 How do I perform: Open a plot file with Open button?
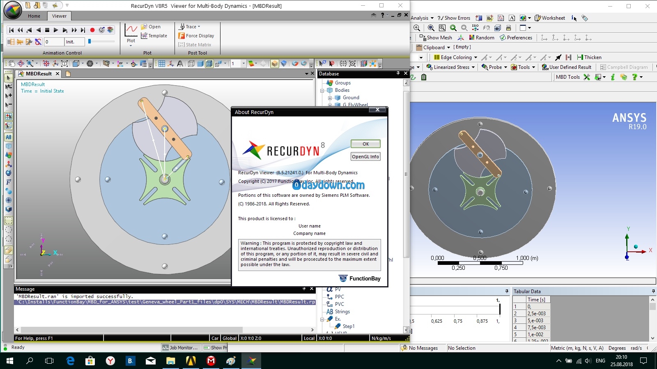[x=151, y=27]
